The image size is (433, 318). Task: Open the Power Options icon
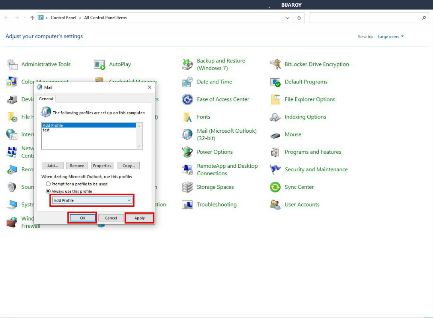point(187,152)
